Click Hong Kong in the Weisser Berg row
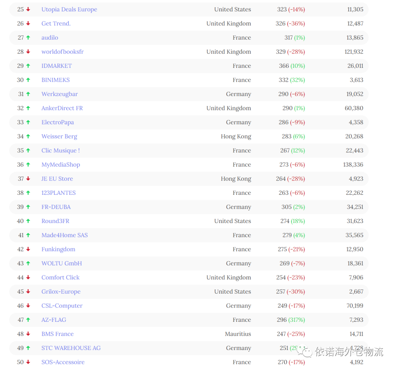Viewport: 396px width, 369px height. point(236,137)
